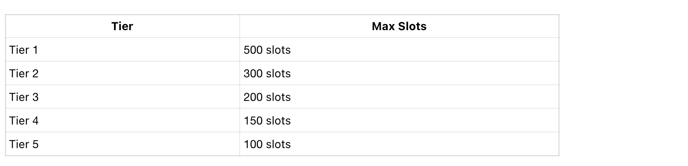Click the number 300 in second row
This screenshot has width=688, height=166.
coord(253,73)
